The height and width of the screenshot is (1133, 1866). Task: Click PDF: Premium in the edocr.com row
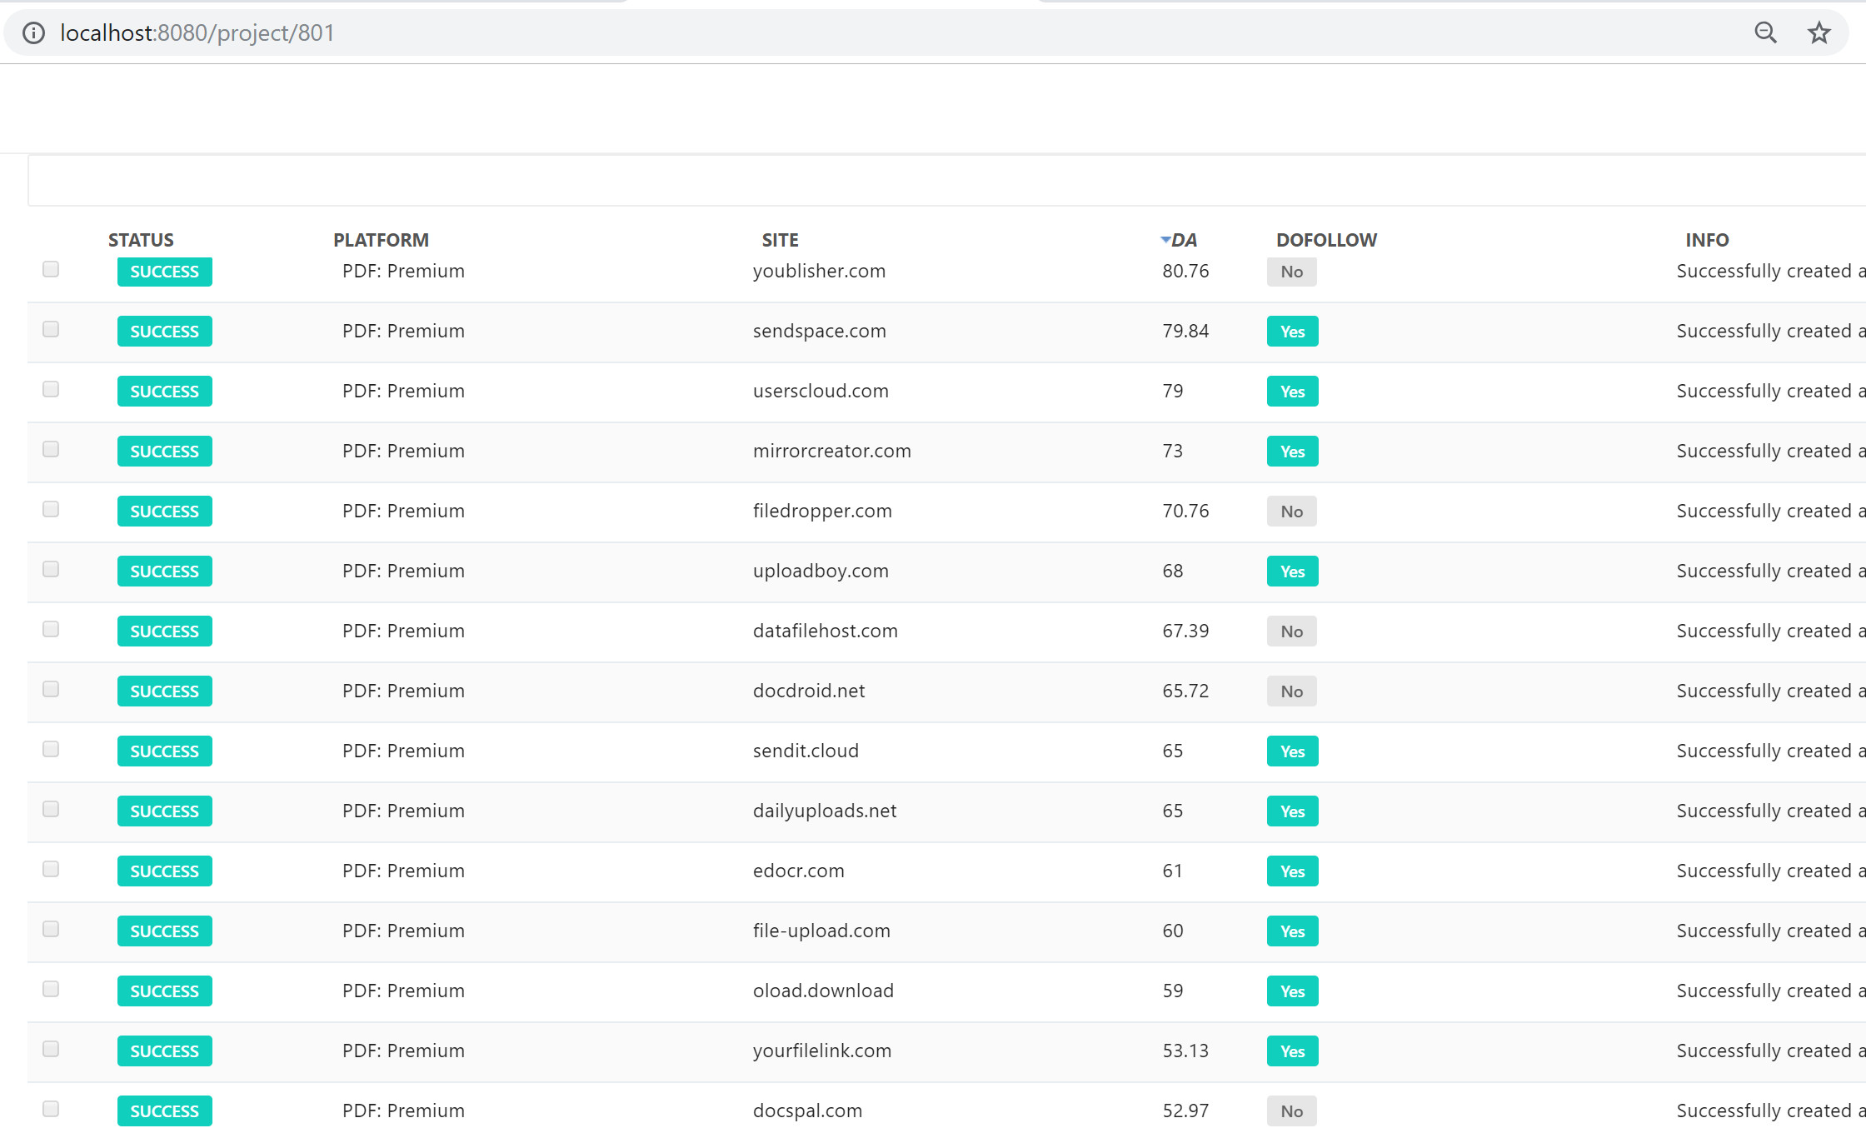[403, 871]
